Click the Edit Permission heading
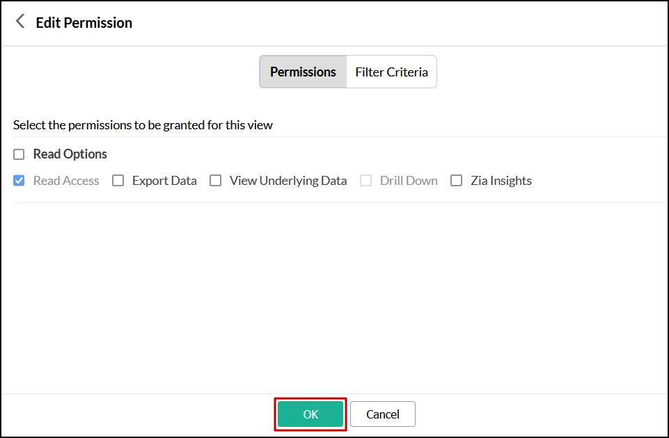 click(84, 23)
